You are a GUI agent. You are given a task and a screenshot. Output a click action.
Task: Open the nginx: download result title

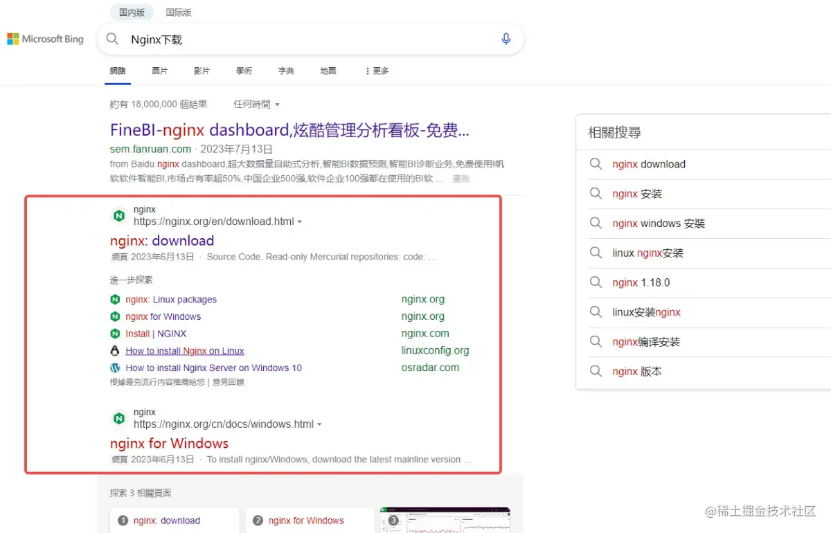[x=162, y=241]
